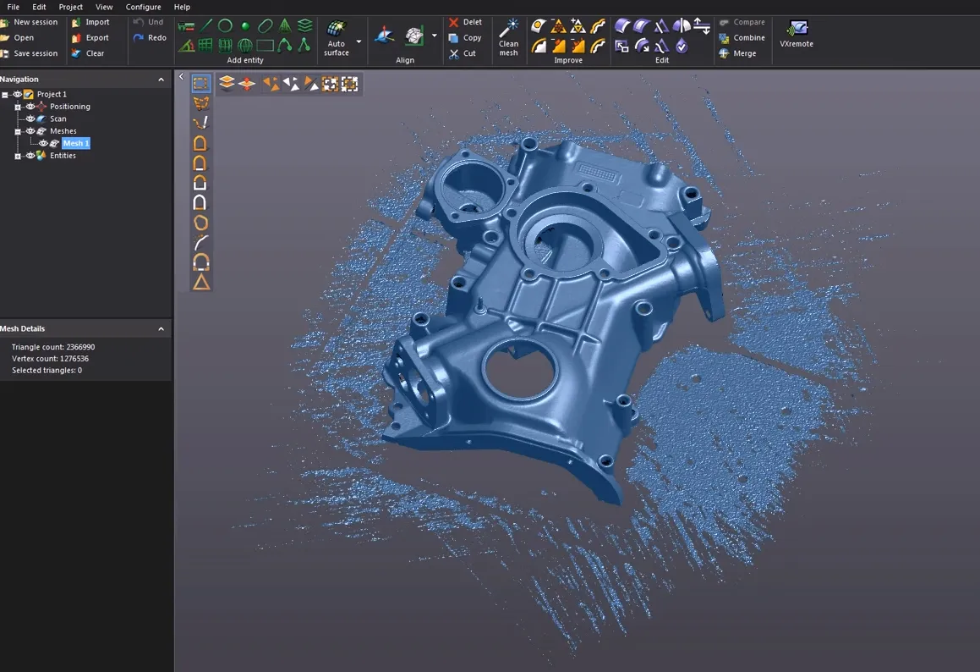Toggle visibility of Mesh 1
Image resolution: width=980 pixels, height=672 pixels.
(x=43, y=143)
